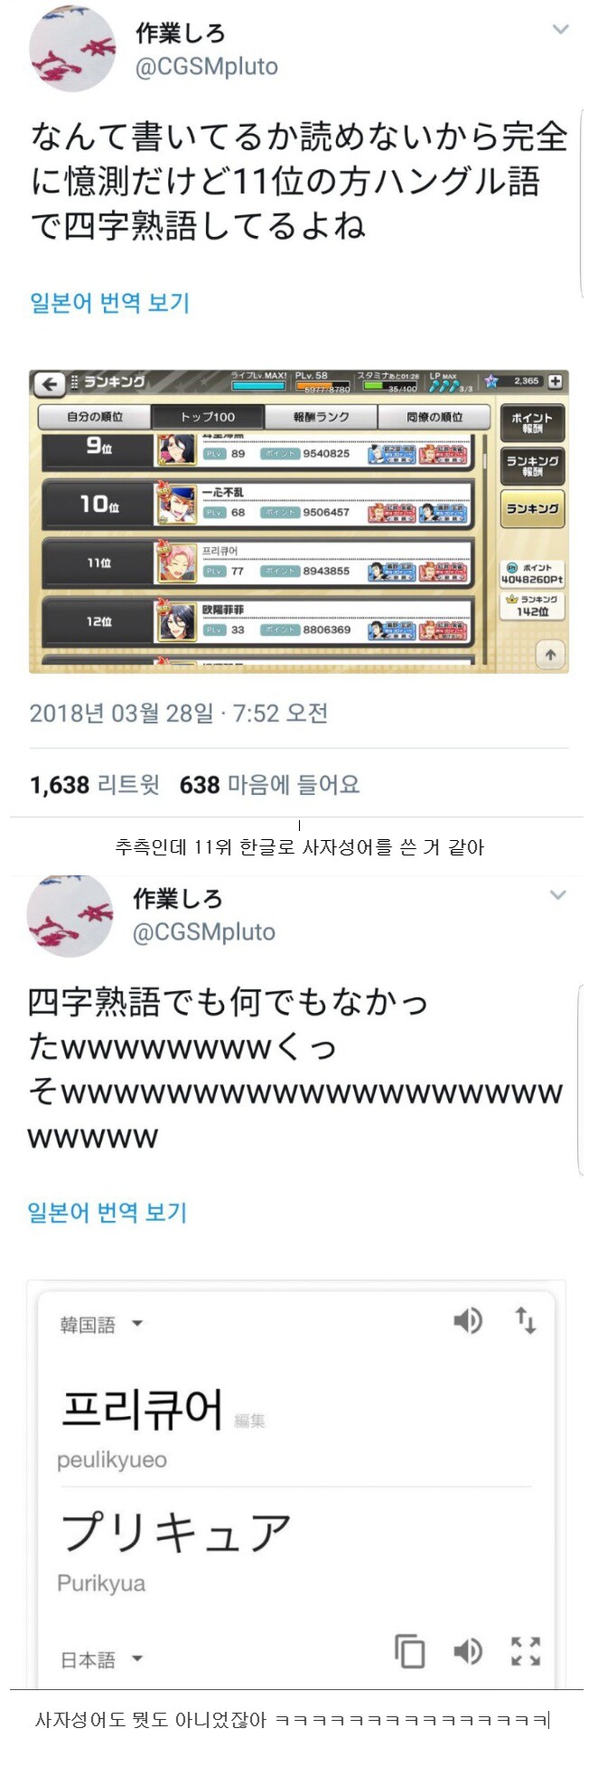Open first tweet's options chevron

560,30
